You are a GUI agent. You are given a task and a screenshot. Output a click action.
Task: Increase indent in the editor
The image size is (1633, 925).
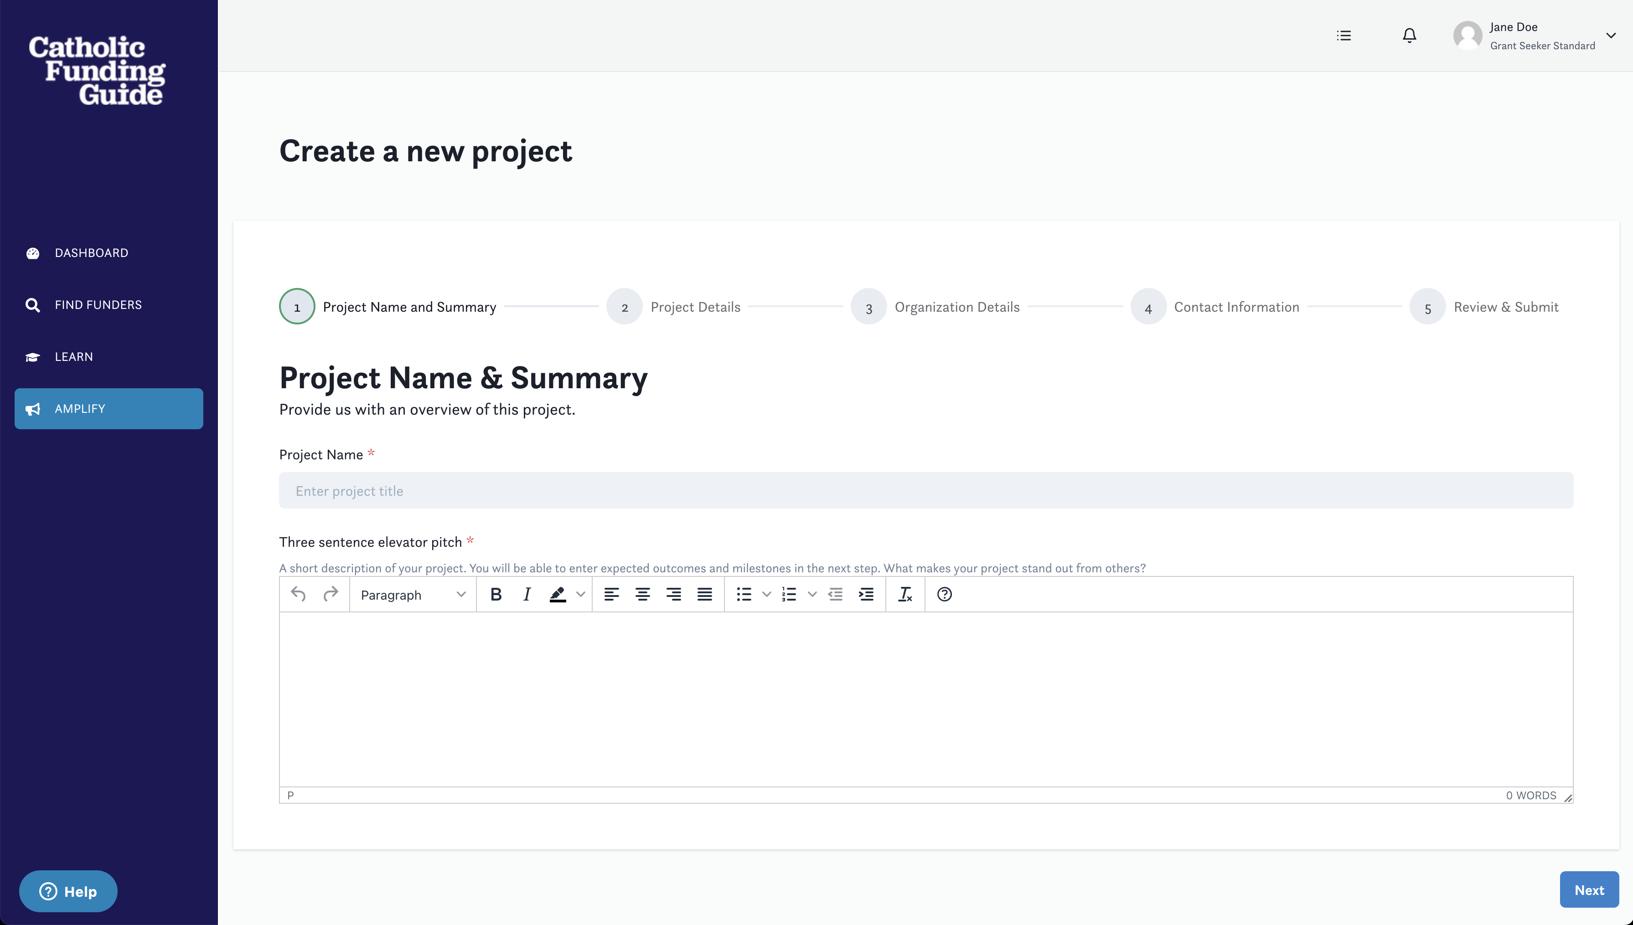866,594
